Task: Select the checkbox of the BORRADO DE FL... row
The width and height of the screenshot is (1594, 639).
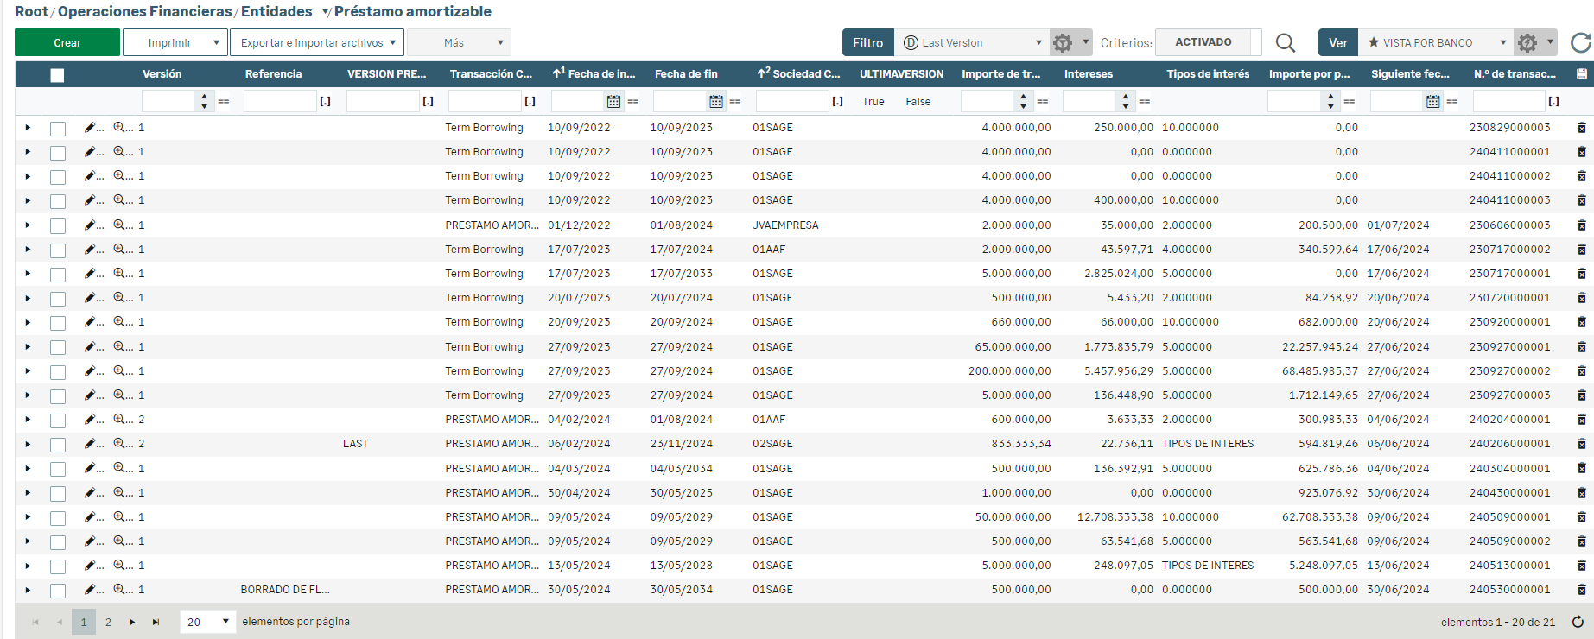Action: (58, 591)
